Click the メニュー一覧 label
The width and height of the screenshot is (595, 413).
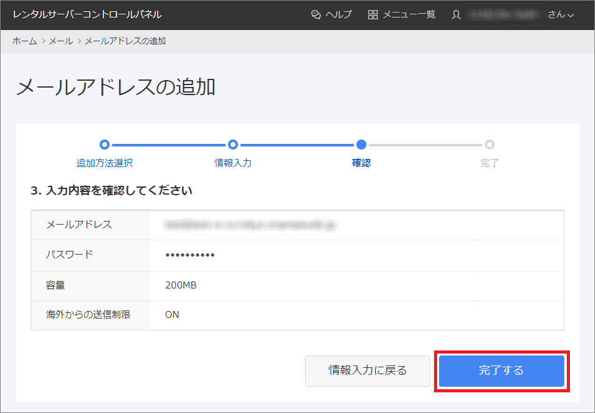click(x=409, y=15)
